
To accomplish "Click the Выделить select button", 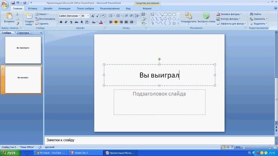I will (258, 23).
